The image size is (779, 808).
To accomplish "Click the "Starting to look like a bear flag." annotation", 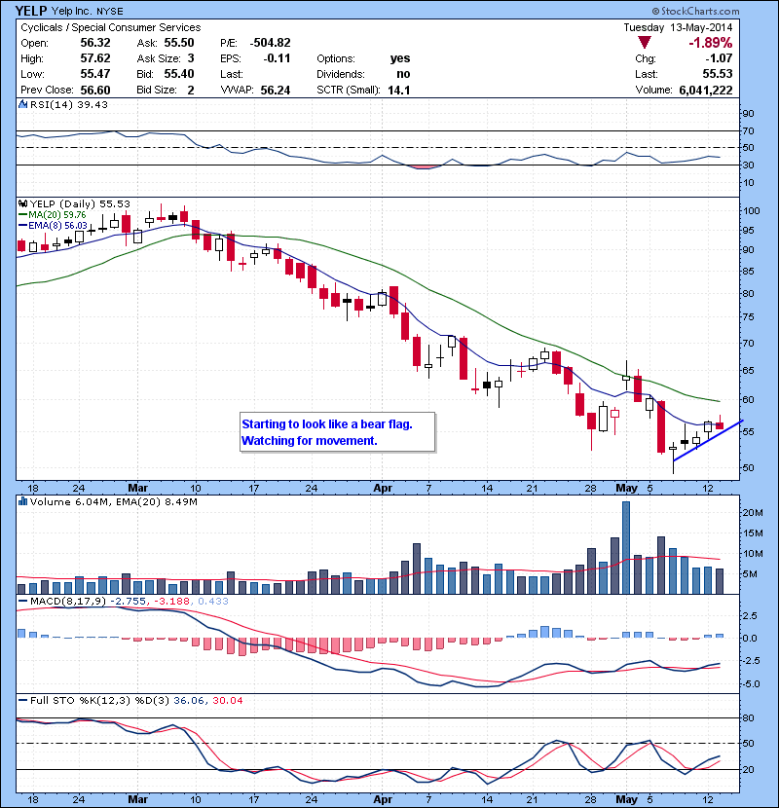I will click(327, 424).
